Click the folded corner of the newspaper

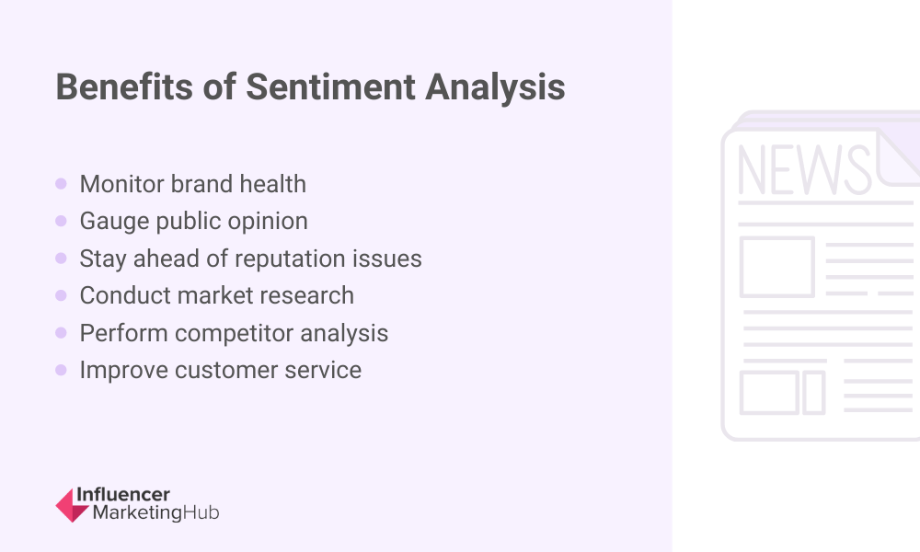pyautogui.click(x=898, y=157)
